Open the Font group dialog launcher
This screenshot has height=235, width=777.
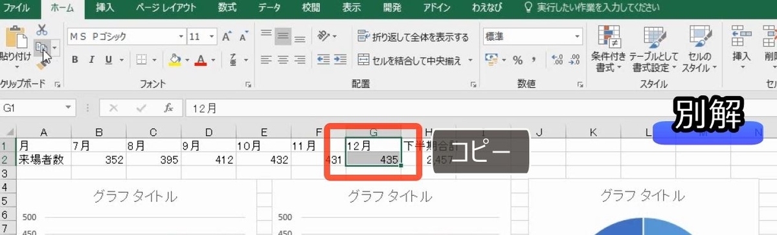249,84
